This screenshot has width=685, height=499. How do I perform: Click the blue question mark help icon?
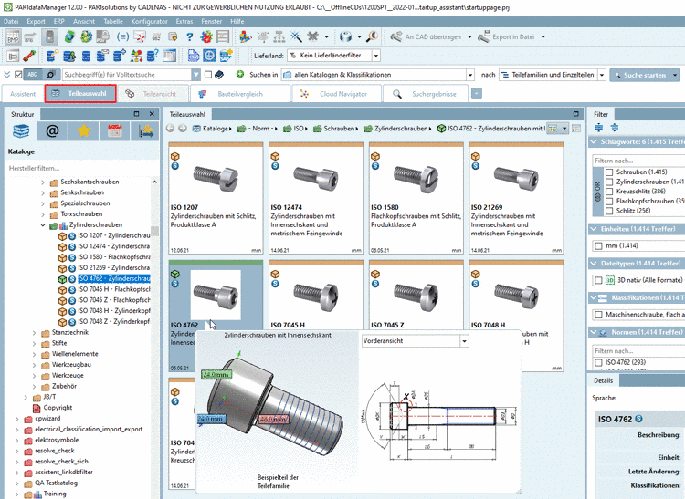(x=189, y=37)
